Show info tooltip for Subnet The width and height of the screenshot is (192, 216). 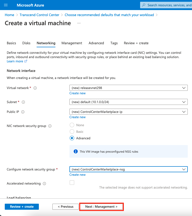coord(23,102)
